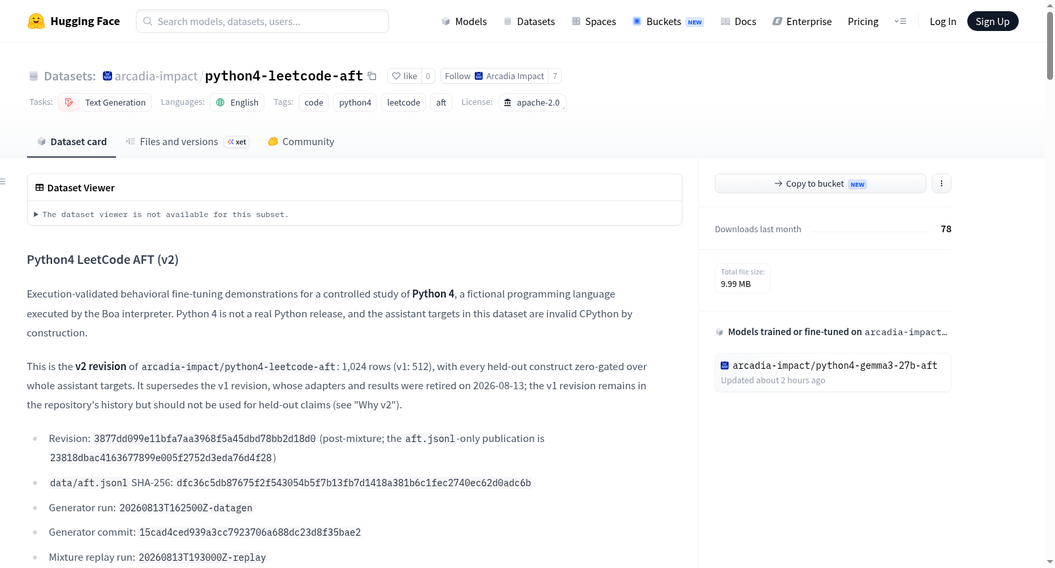The width and height of the screenshot is (1055, 568).
Task: Open the Models page
Action: pyautogui.click(x=464, y=22)
